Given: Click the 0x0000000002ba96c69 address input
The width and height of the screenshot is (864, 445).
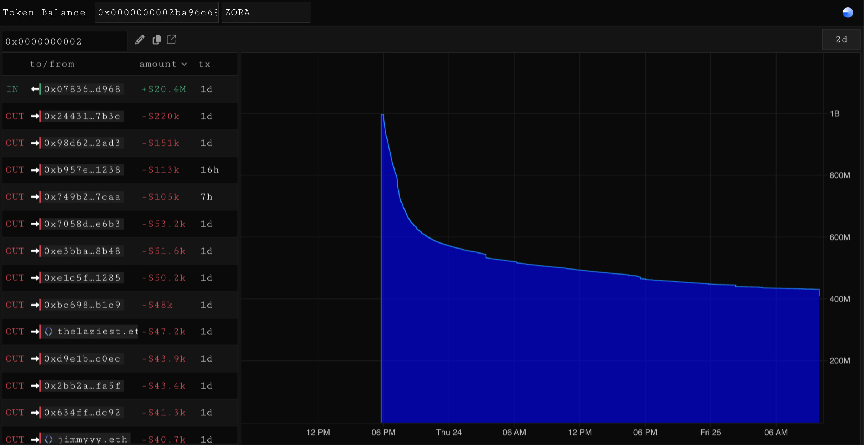Looking at the screenshot, I should 157,13.
